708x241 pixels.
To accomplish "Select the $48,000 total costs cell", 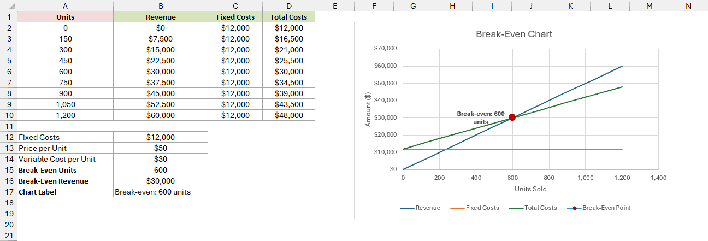I will click(288, 115).
